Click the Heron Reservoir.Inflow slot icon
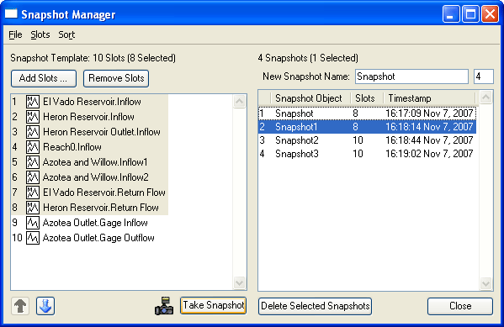Image resolution: width=504 pixels, height=327 pixels. pos(33,117)
